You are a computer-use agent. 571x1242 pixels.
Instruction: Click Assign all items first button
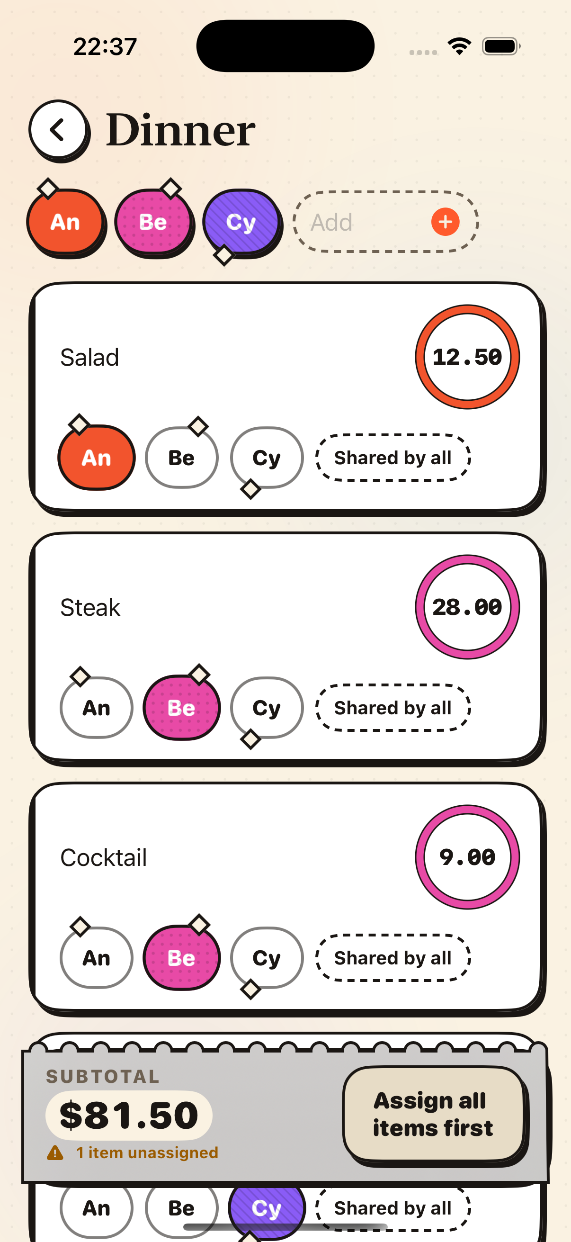pyautogui.click(x=433, y=1114)
